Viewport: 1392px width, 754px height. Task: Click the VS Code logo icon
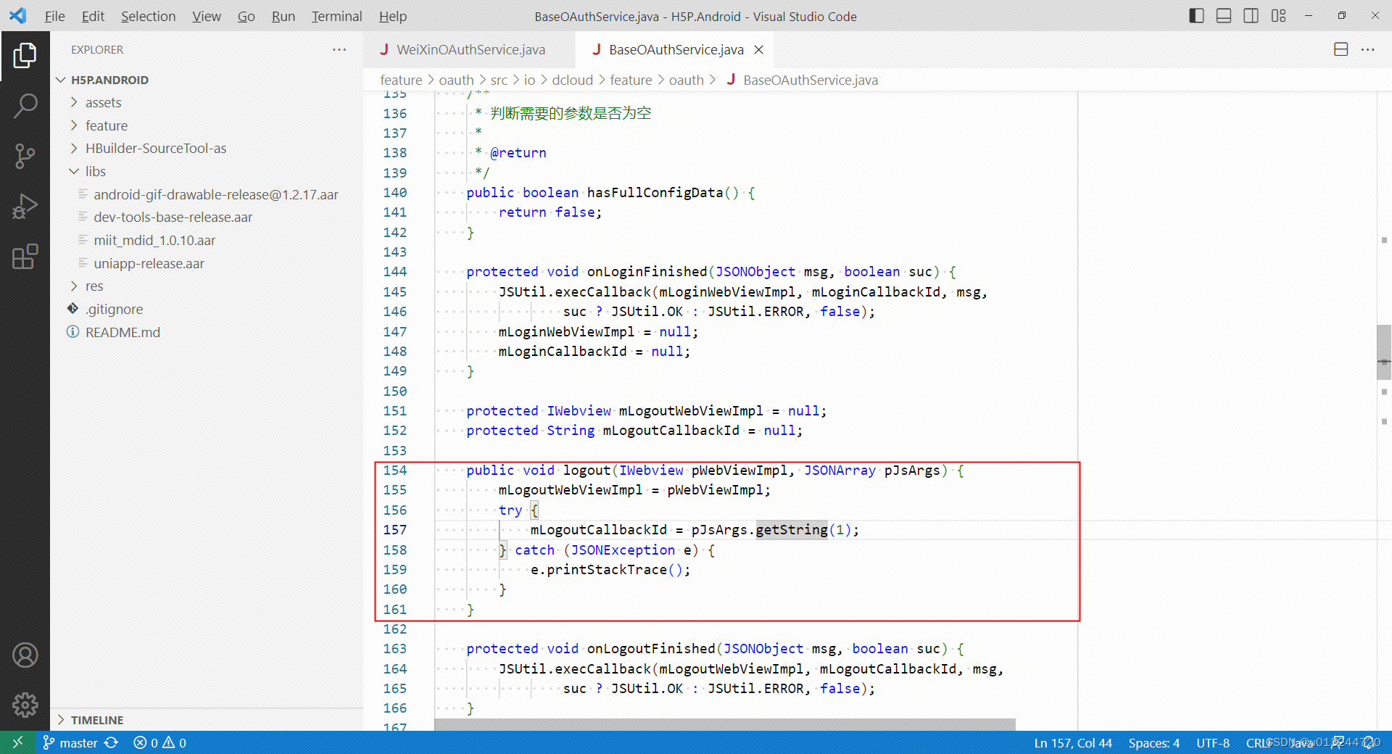click(x=18, y=15)
